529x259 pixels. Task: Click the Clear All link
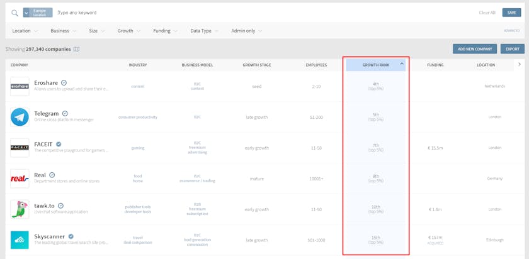pyautogui.click(x=487, y=13)
